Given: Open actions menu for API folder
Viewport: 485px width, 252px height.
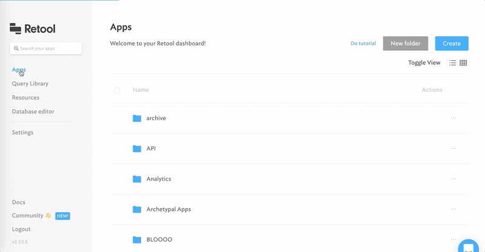Looking at the screenshot, I should 453,149.
